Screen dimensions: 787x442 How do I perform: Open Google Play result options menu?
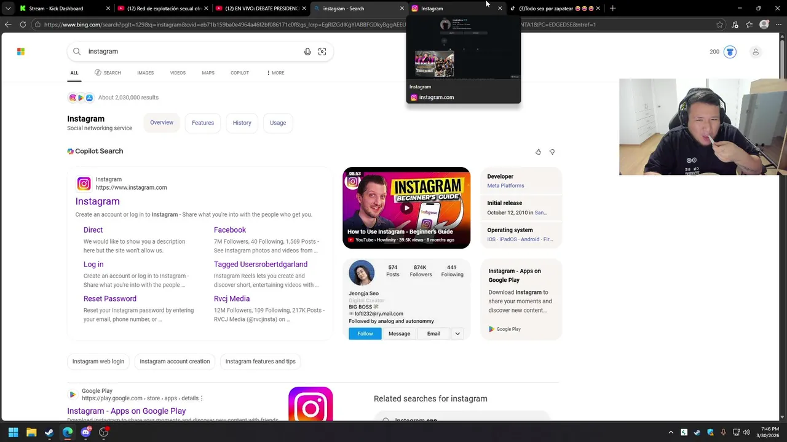click(201, 398)
